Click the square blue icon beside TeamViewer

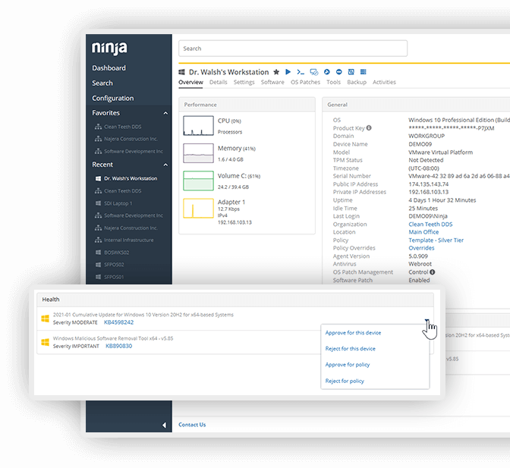[x=351, y=72]
